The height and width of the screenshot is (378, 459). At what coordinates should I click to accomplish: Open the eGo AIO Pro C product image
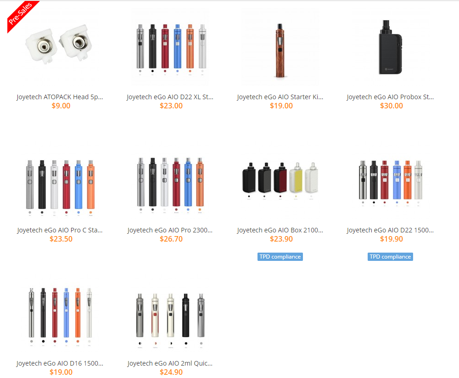tap(60, 186)
